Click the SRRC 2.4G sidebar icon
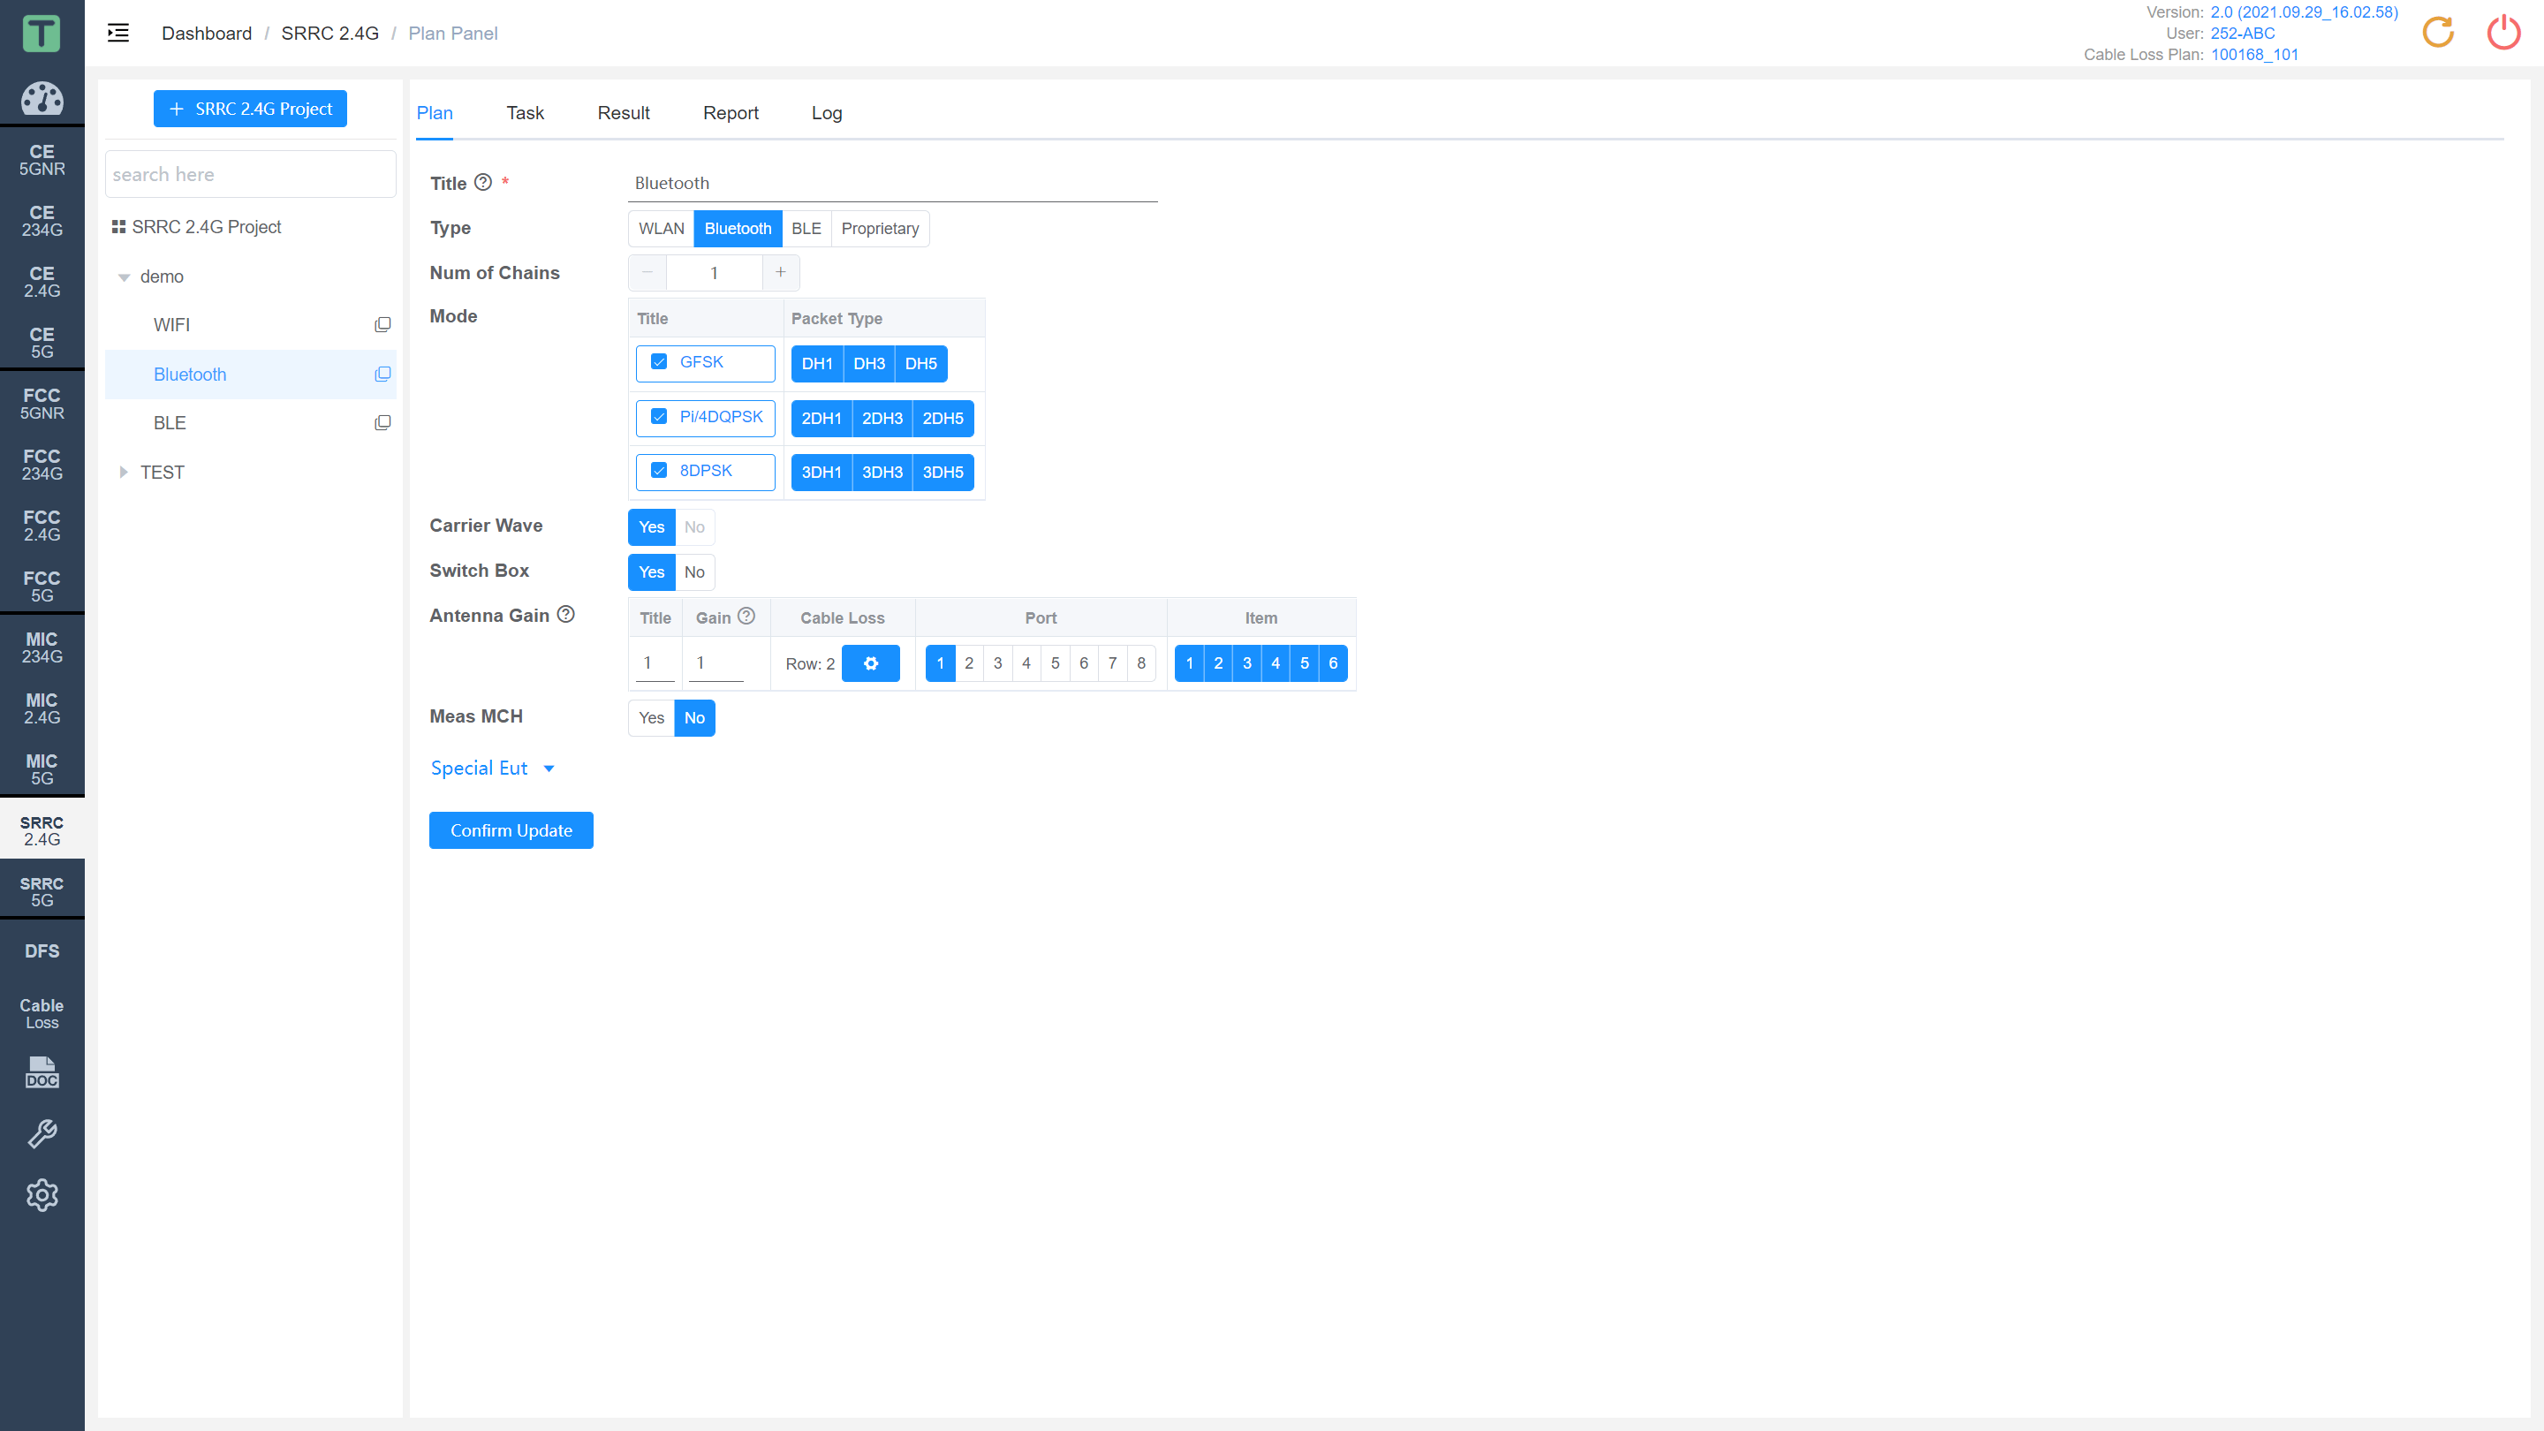This screenshot has height=1431, width=2544. 42,832
